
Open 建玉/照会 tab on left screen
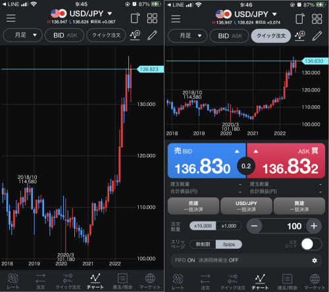(x=122, y=281)
